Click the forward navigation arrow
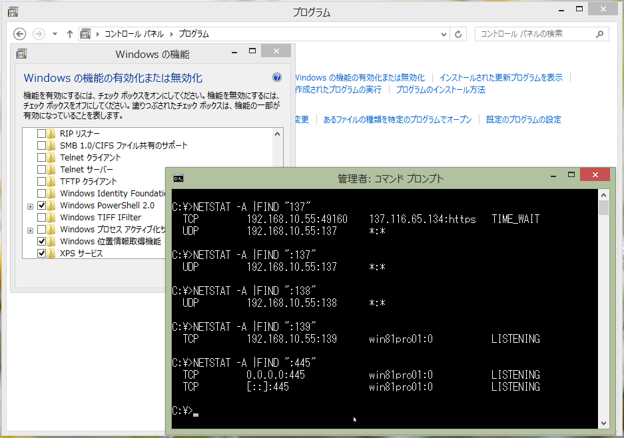This screenshot has width=624, height=438. point(39,34)
